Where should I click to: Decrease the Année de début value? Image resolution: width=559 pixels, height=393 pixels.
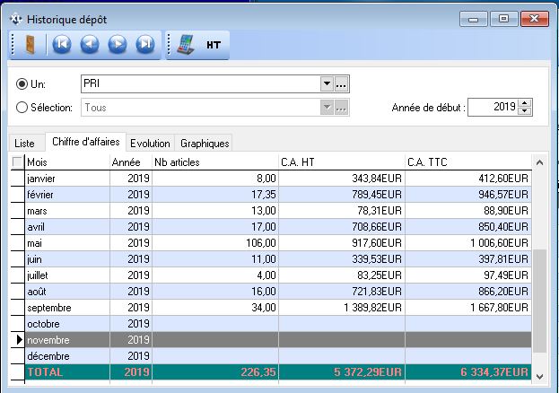point(525,111)
